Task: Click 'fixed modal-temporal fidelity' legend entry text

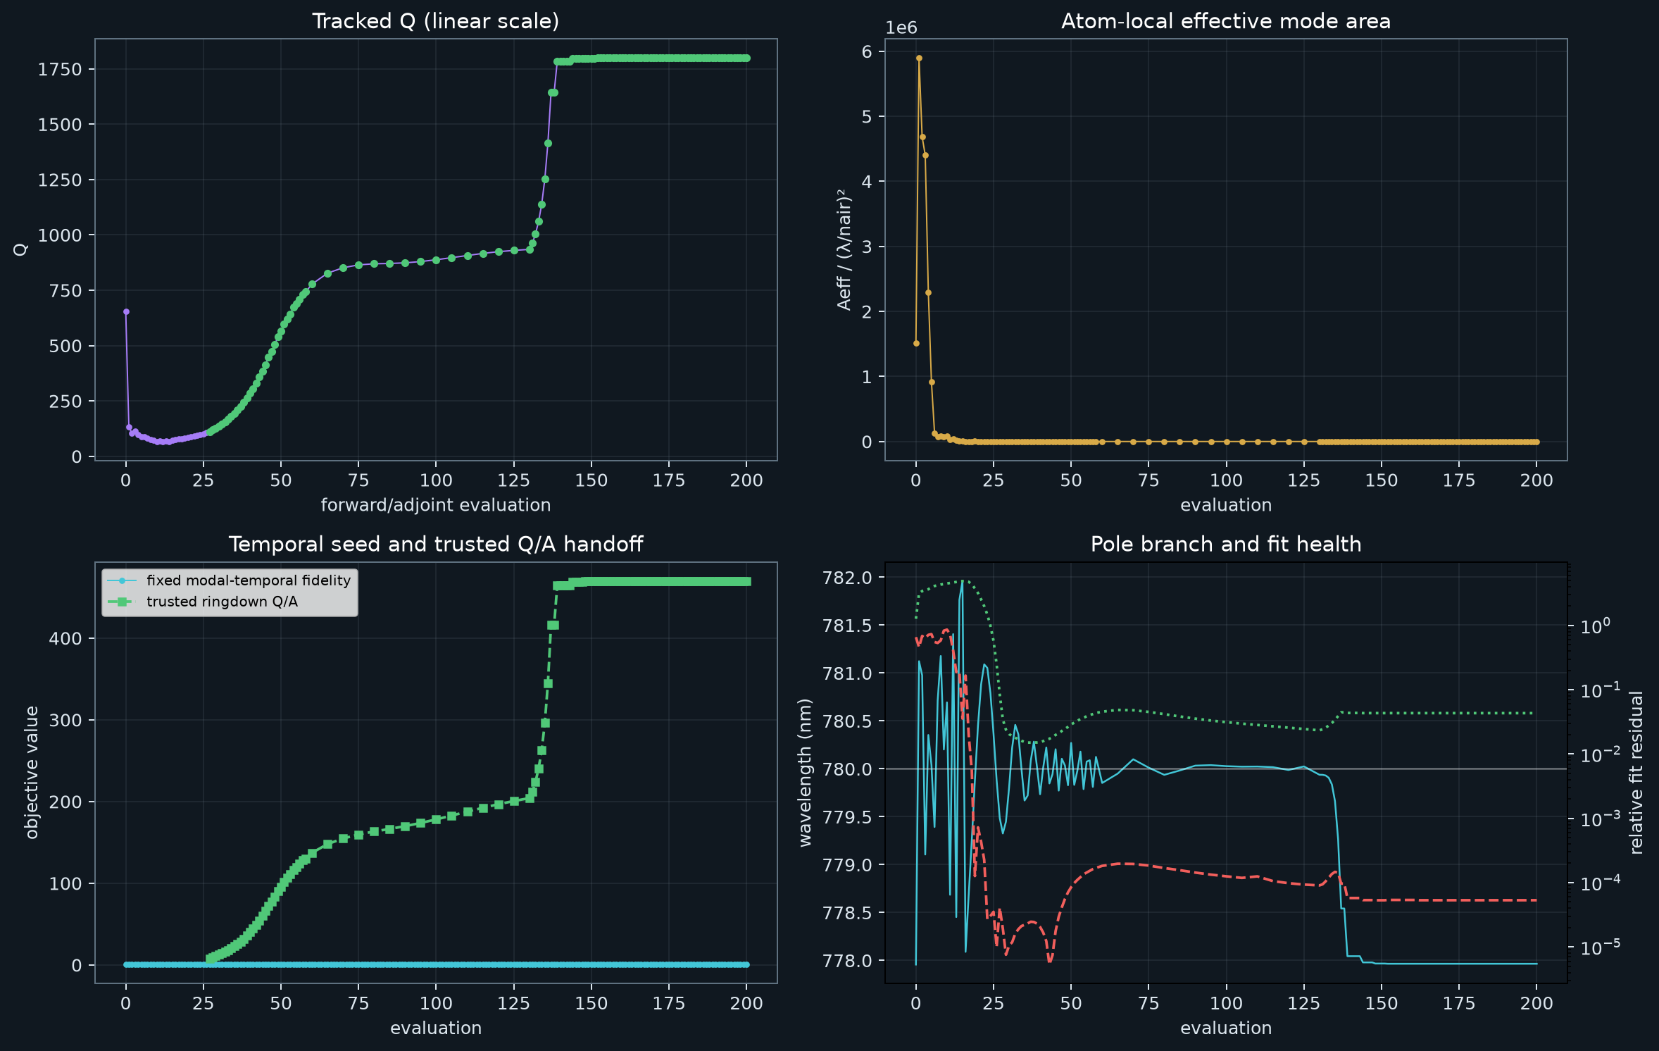Action: pos(249,580)
